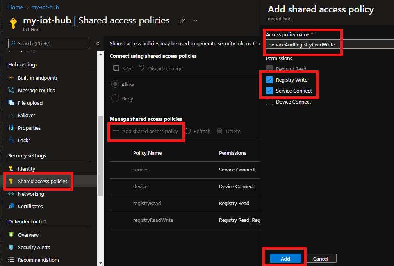
Task: Open the ellipsis more options menu
Action: [x=195, y=20]
